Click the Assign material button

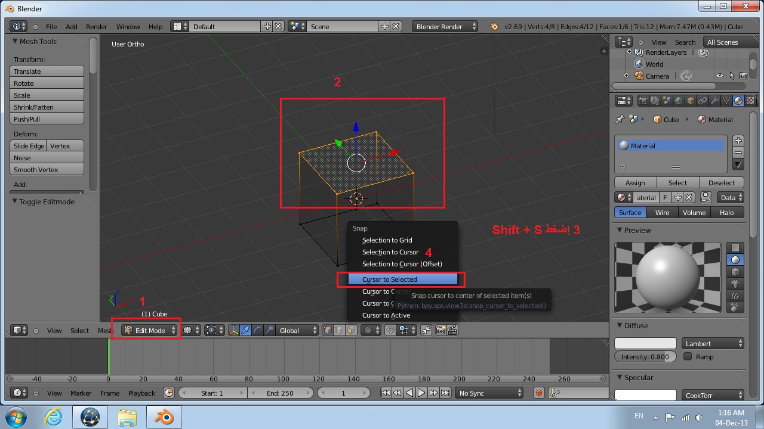636,182
